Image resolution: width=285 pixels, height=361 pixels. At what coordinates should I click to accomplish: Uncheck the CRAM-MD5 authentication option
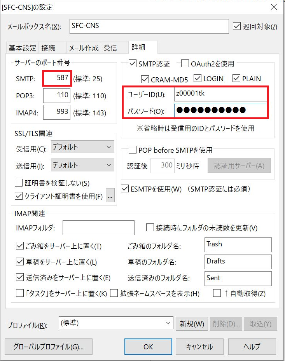pos(145,79)
